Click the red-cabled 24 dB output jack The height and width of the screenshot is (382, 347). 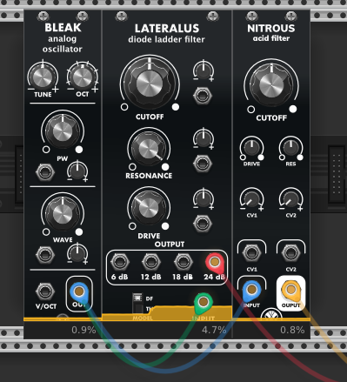coord(215,262)
